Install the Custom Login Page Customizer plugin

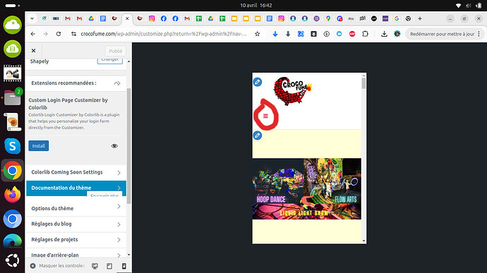(39, 145)
